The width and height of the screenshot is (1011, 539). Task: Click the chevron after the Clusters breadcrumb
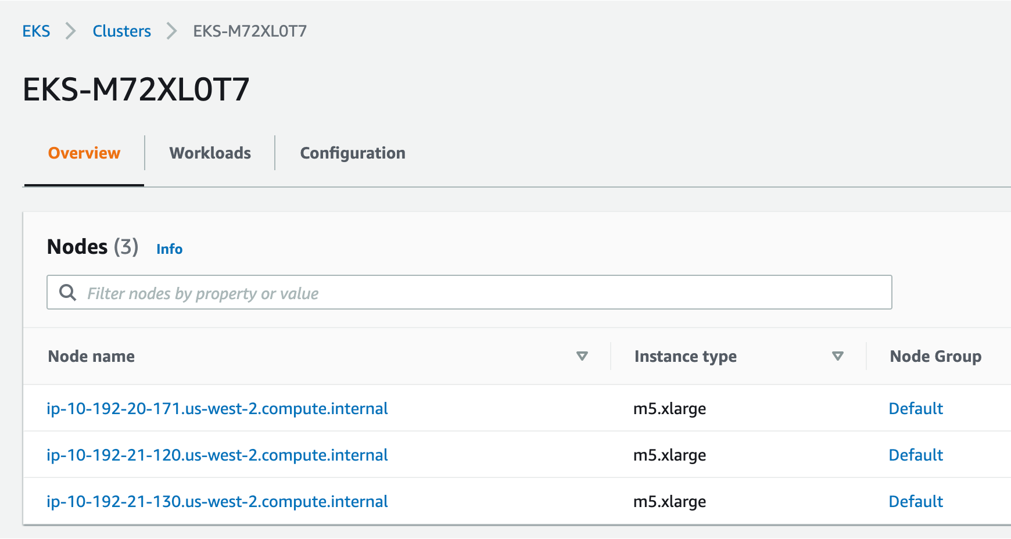coord(171,31)
